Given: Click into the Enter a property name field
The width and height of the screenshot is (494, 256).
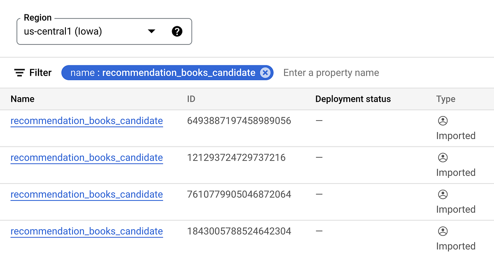Looking at the screenshot, I should (x=331, y=72).
